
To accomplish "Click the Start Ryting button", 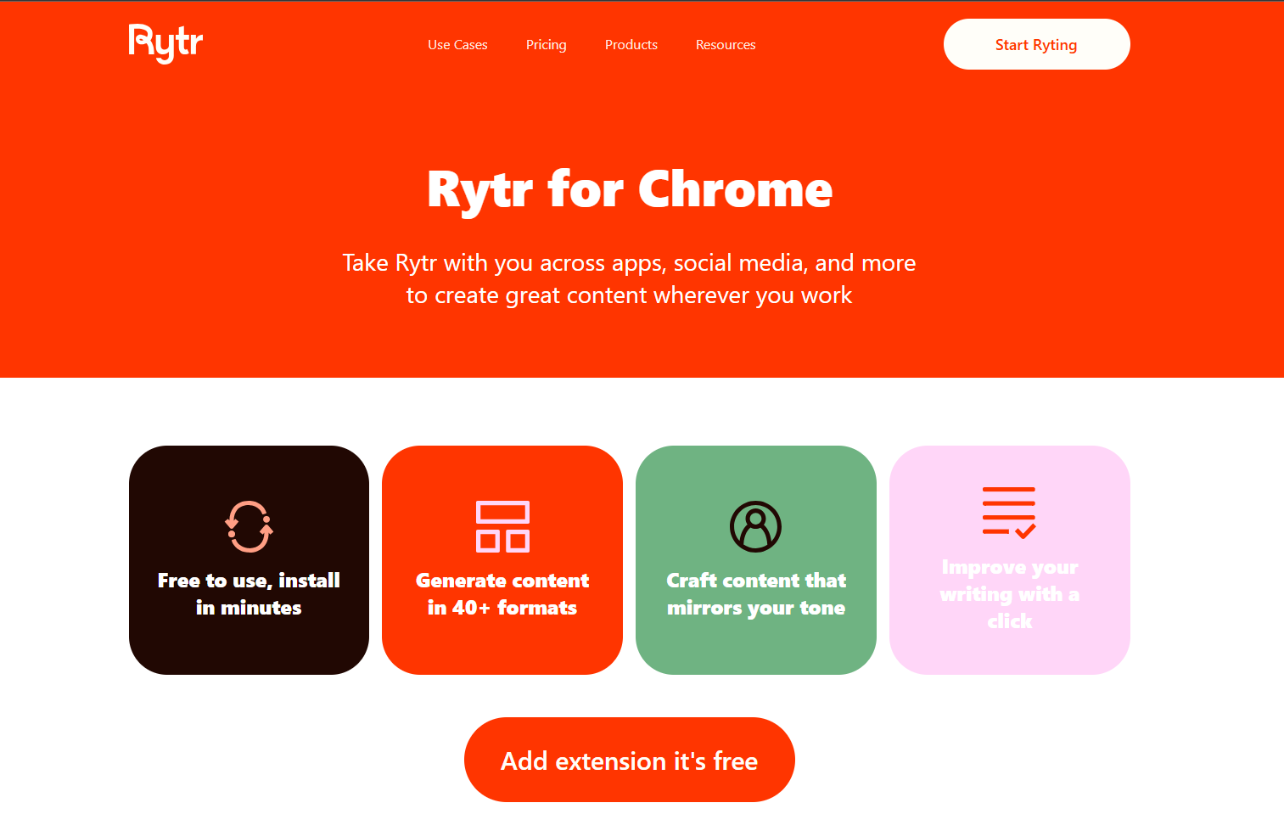I will pos(1036,44).
